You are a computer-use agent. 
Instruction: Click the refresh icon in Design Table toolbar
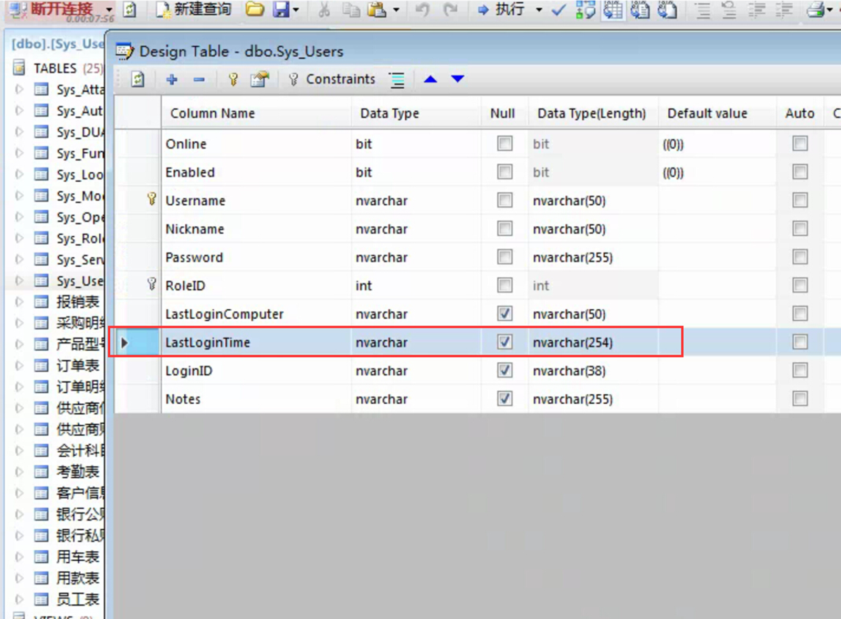coord(138,80)
